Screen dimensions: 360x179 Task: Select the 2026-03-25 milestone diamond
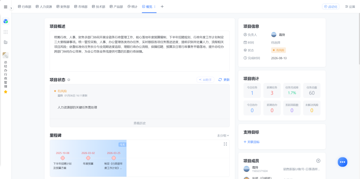point(114,158)
